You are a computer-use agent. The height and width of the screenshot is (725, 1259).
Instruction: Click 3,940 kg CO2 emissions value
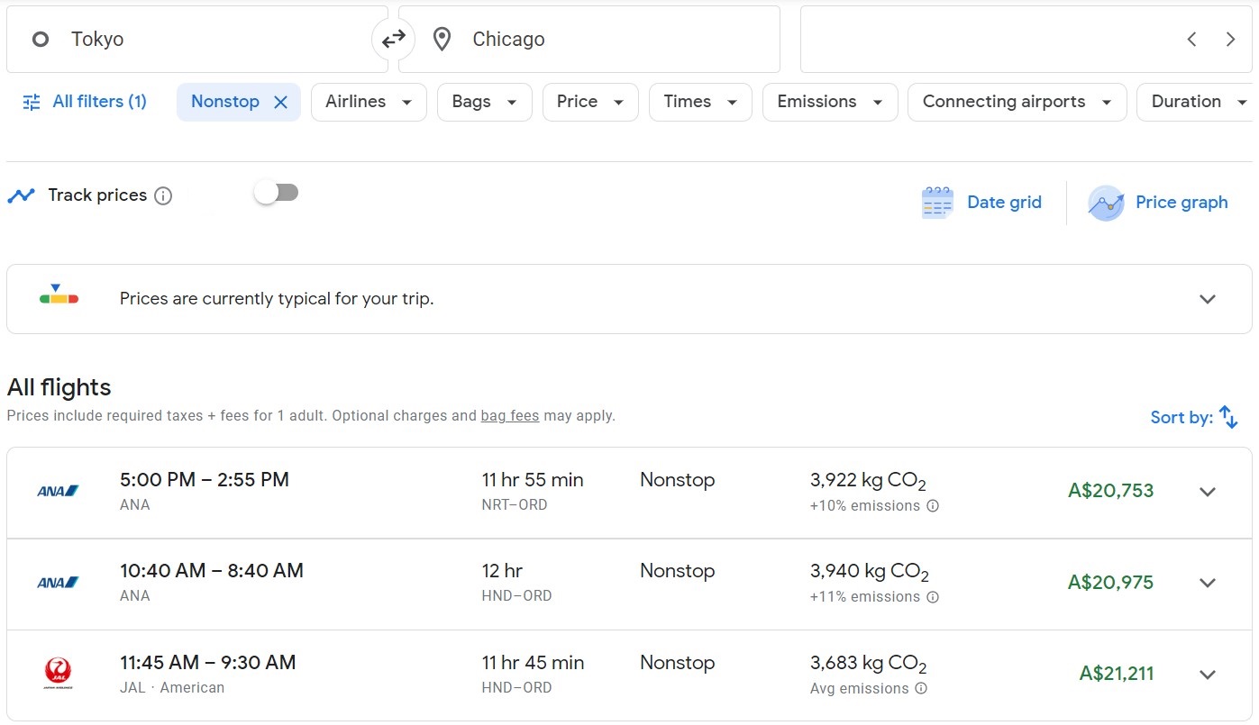coord(870,572)
